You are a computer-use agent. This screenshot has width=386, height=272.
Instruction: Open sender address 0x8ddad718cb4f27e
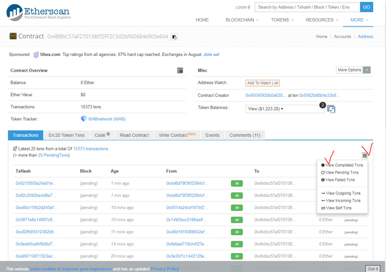(187, 244)
